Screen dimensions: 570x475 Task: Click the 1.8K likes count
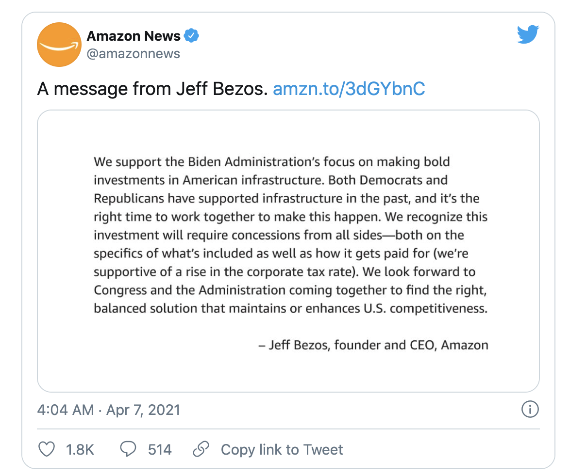tap(80, 450)
